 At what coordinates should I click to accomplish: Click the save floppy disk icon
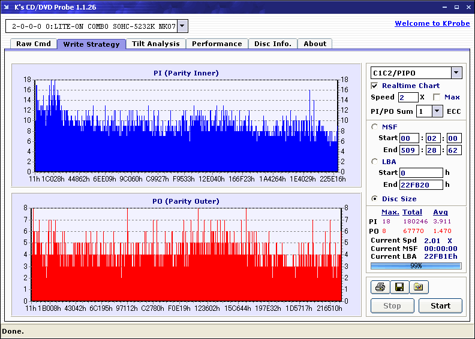click(399, 287)
